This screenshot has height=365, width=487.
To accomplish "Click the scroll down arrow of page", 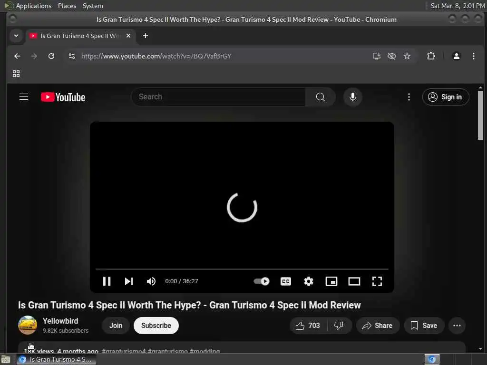I will (x=480, y=349).
